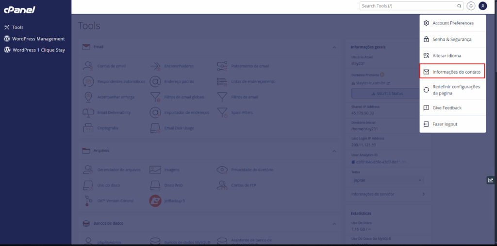This screenshot has width=497, height=246.
Task: Open the Contas de email icon
Action: pos(88,66)
